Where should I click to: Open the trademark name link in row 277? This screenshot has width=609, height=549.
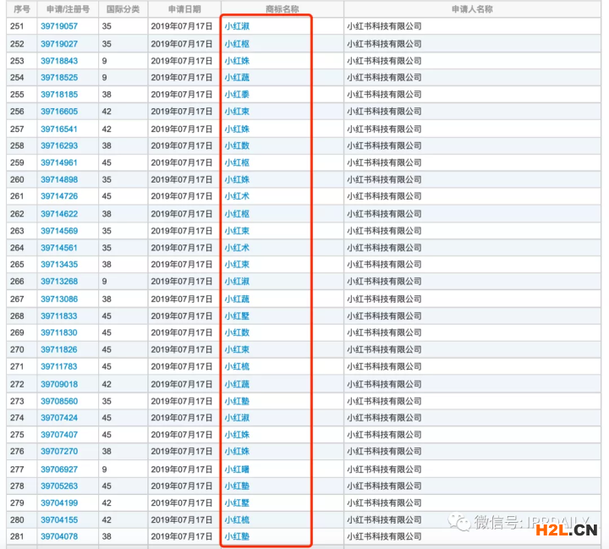click(237, 469)
